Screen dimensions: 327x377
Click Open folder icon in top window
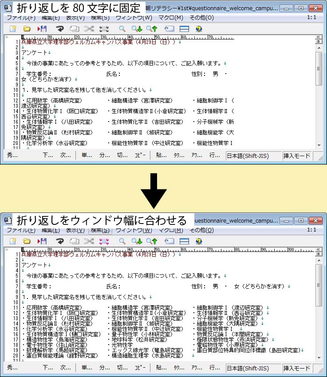tap(27, 29)
